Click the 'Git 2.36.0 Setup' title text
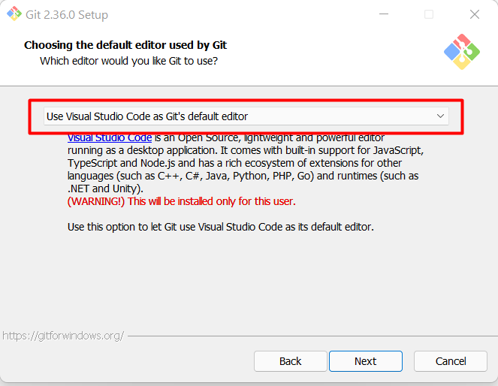The height and width of the screenshot is (386, 498). click(67, 14)
